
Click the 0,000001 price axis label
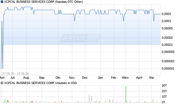[x=168, y=68]
